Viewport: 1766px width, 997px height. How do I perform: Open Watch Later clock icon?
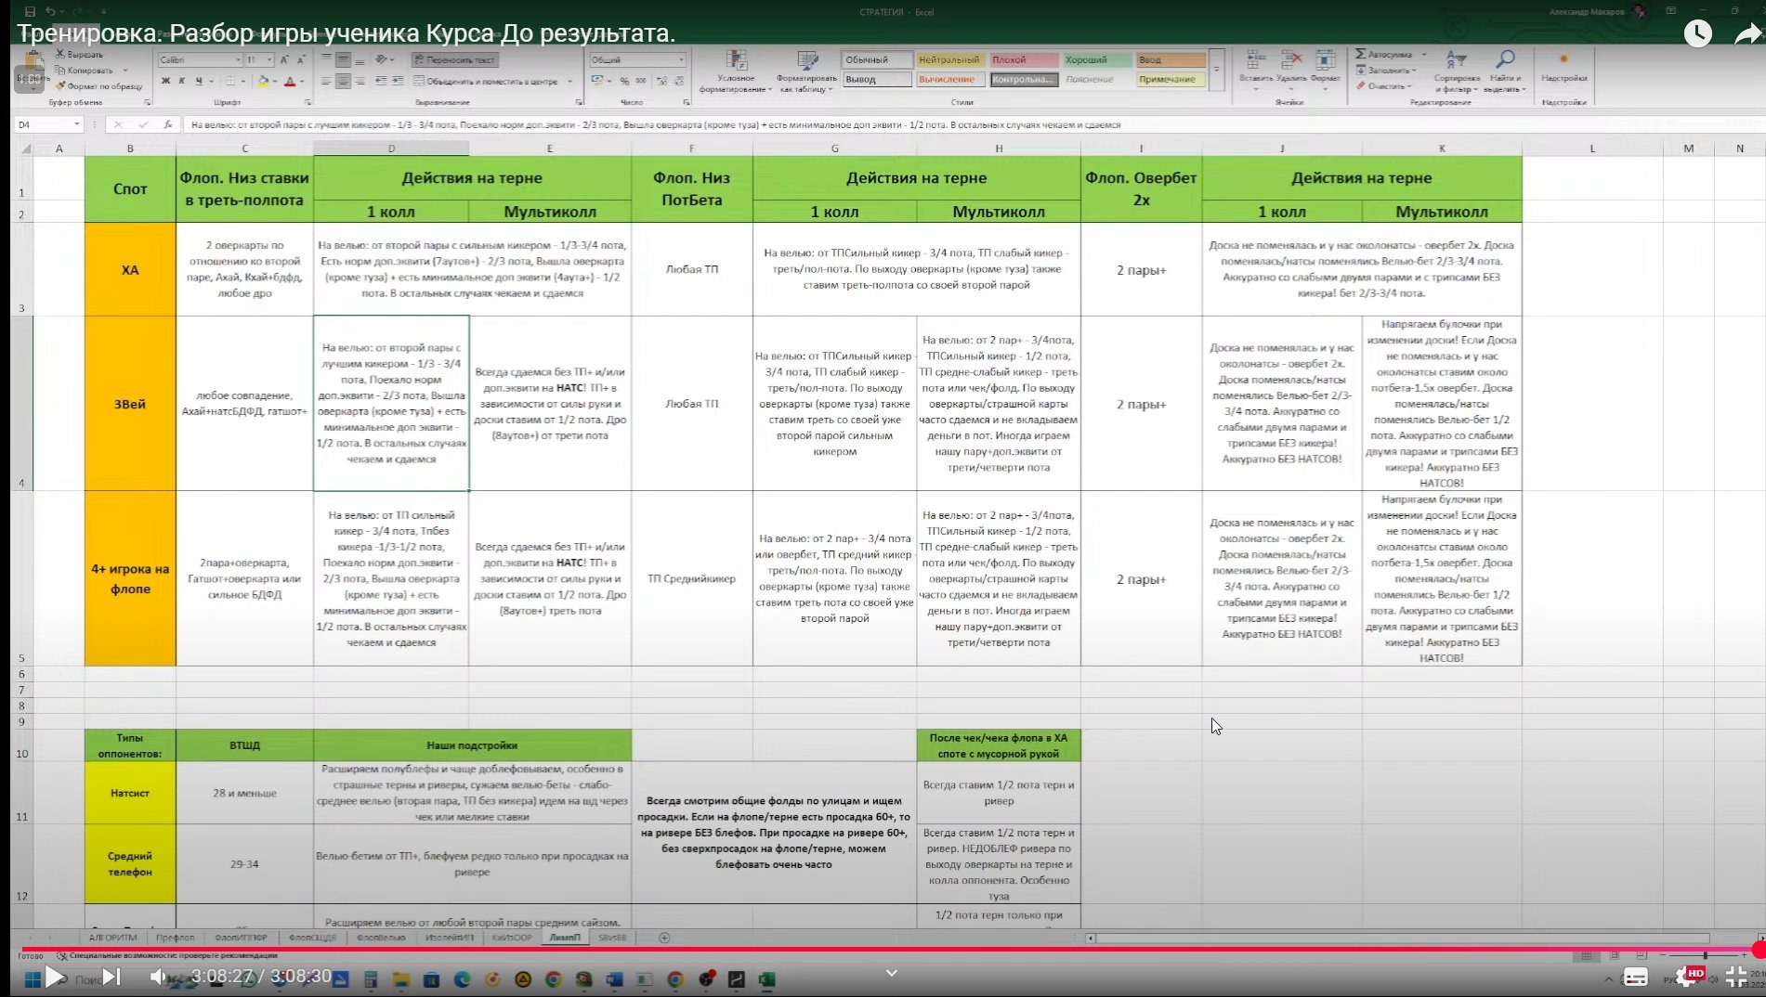coord(1697,33)
